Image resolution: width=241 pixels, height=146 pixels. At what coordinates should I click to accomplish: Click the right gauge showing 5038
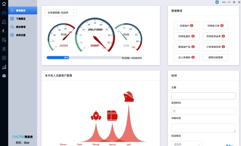128,37
